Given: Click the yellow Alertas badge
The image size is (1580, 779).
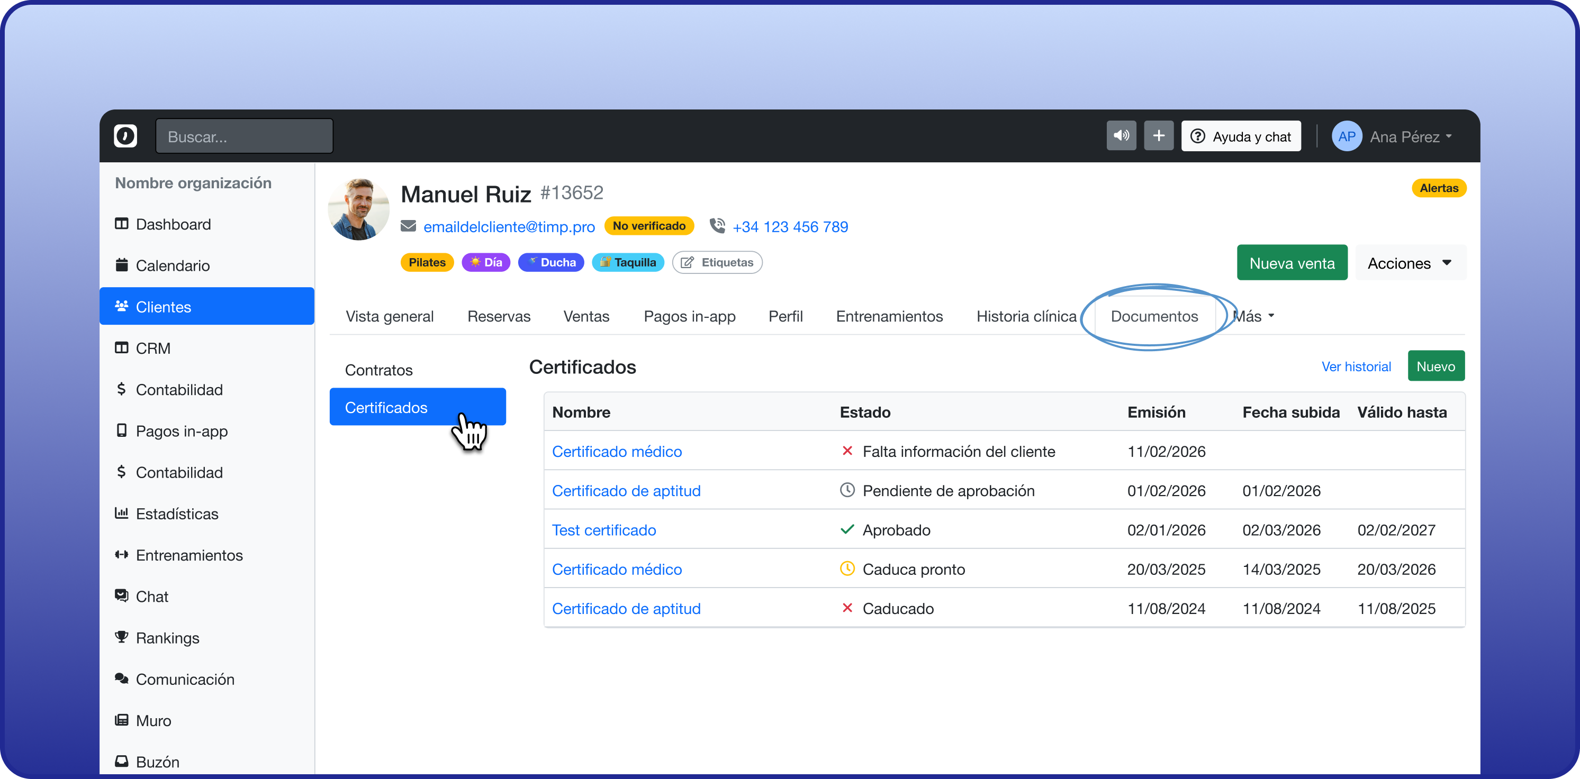Looking at the screenshot, I should [x=1438, y=188].
